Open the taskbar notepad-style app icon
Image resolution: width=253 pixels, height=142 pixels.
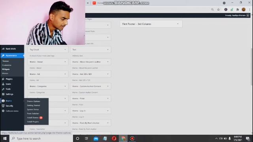point(105,138)
